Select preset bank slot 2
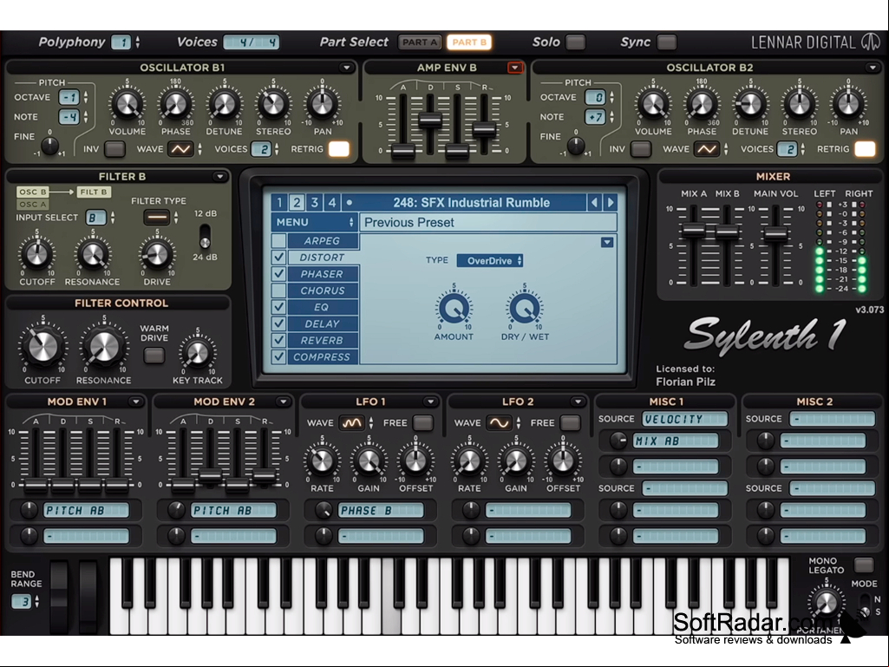 click(297, 202)
